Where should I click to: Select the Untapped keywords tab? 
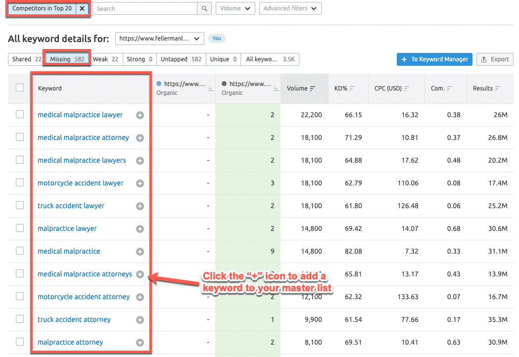click(x=181, y=59)
